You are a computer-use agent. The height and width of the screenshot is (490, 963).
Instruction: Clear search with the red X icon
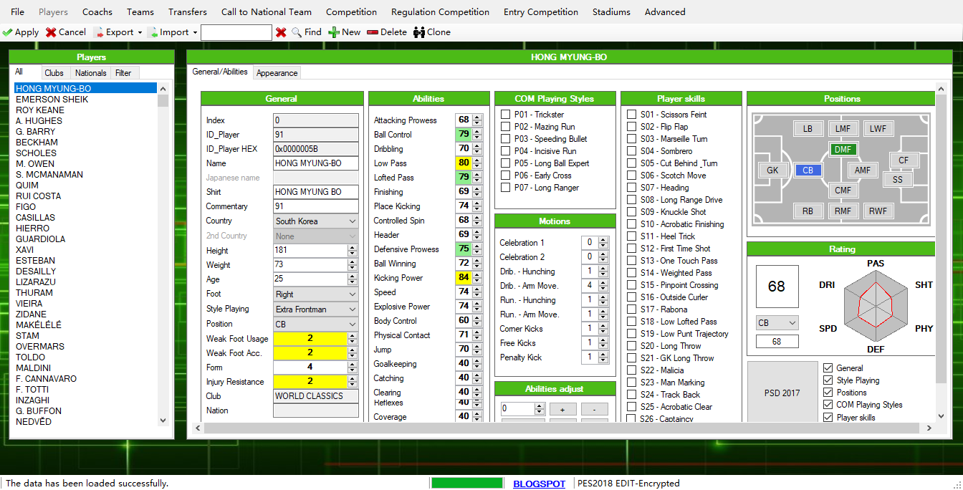[281, 32]
